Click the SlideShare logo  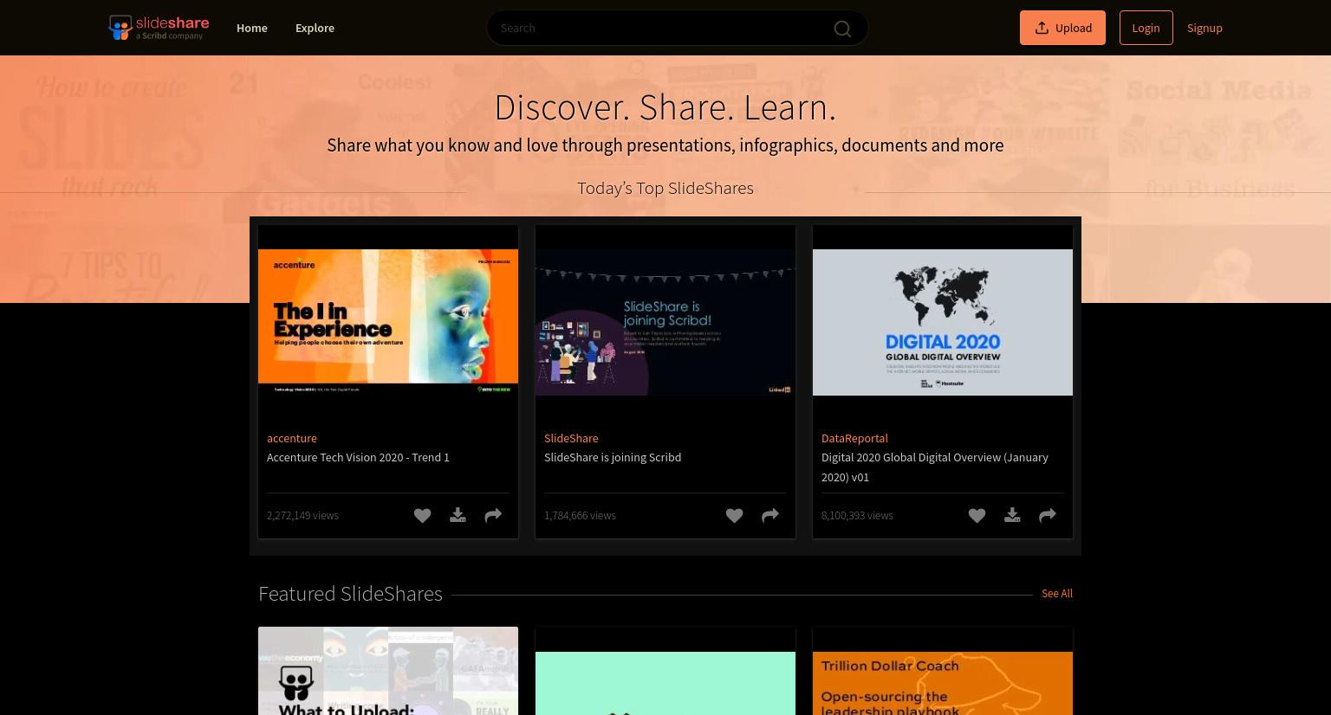(159, 28)
